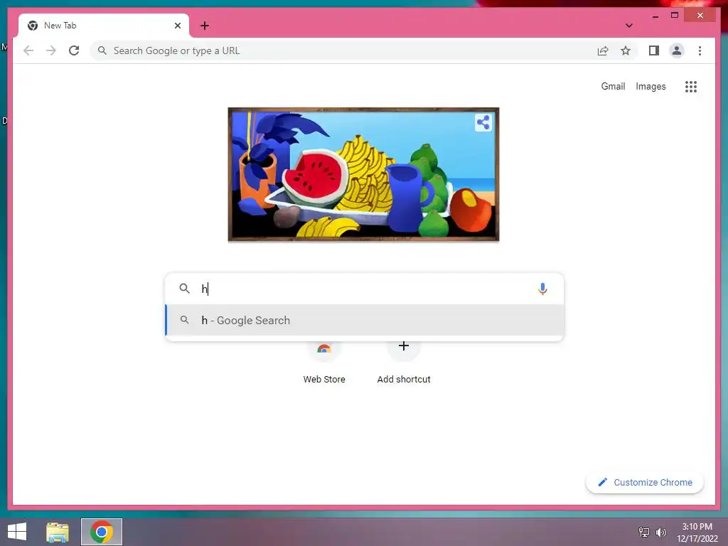Viewport: 728px width, 546px height.
Task: Open the Google Doodle artwork
Action: click(363, 175)
